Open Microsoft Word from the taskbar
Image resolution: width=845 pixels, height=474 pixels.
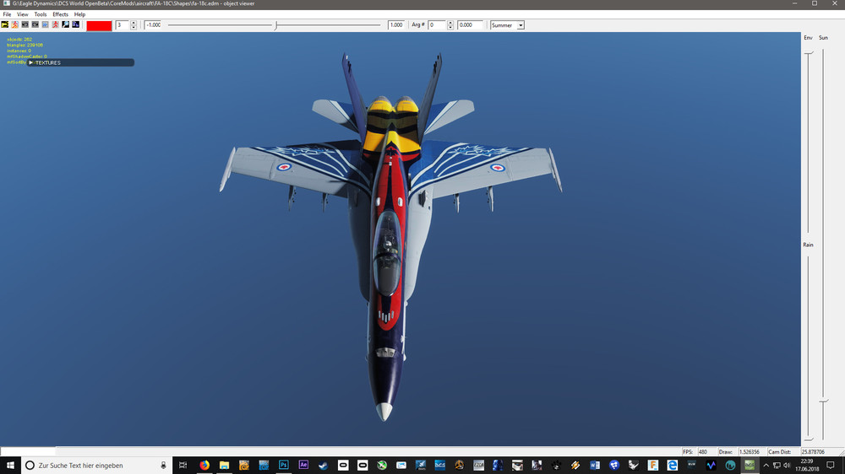click(x=594, y=466)
